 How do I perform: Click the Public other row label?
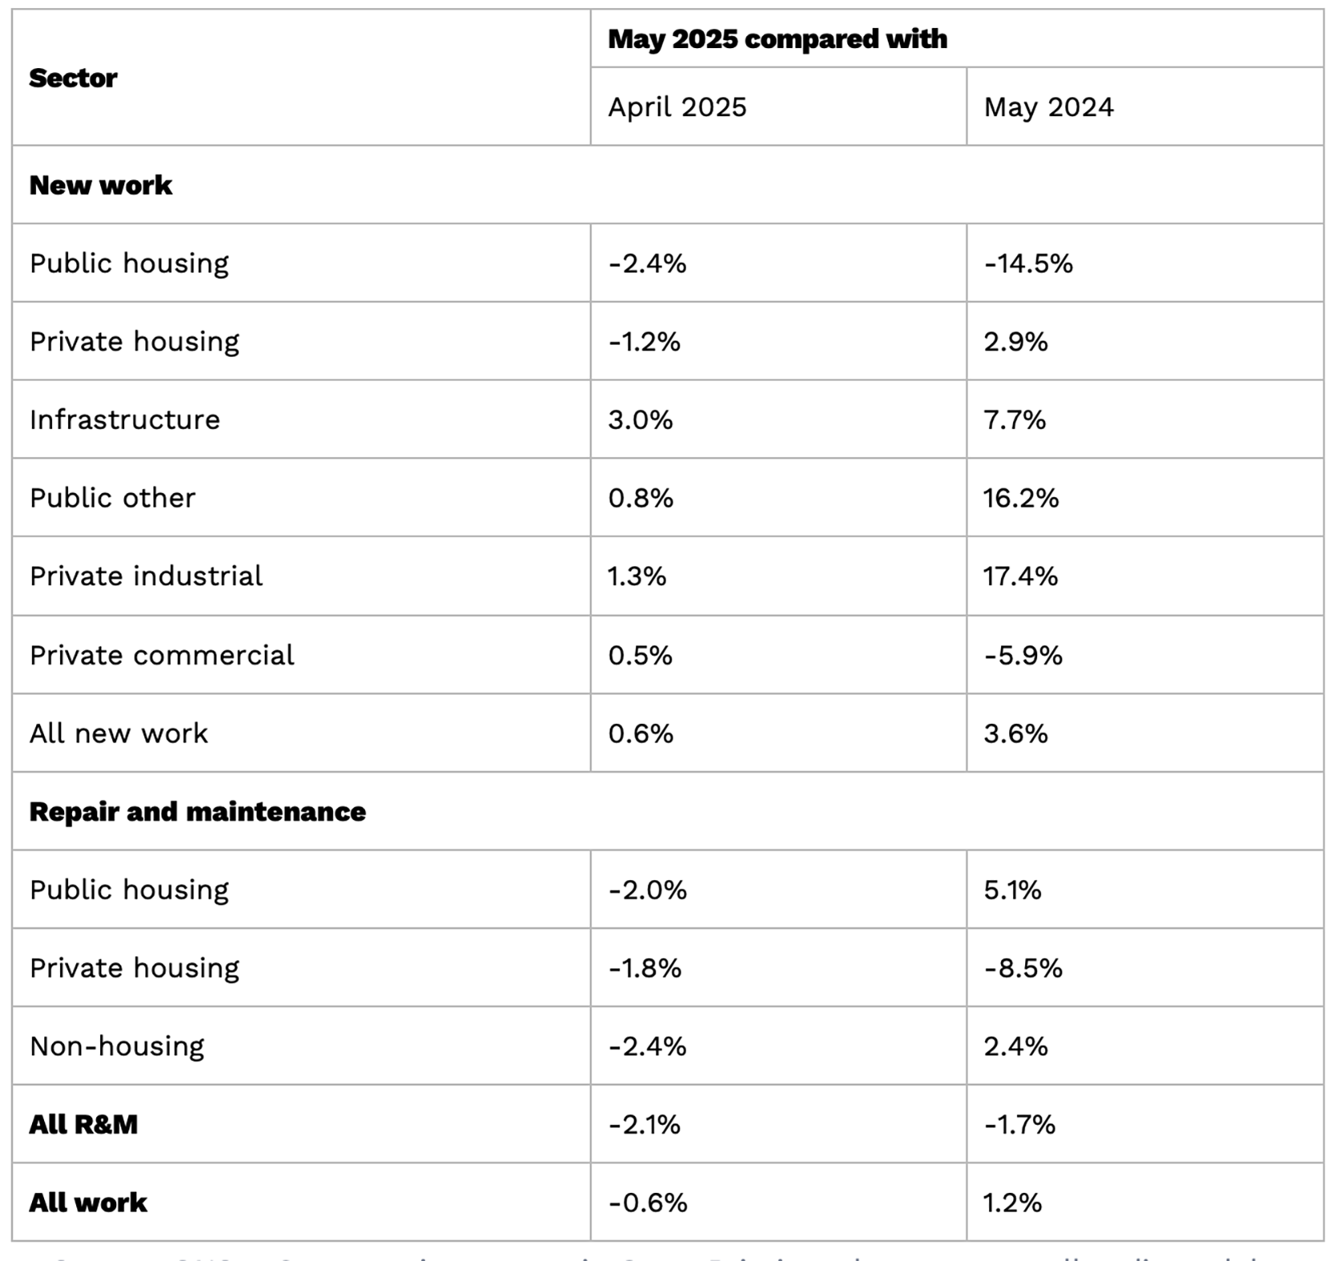pyautogui.click(x=112, y=498)
